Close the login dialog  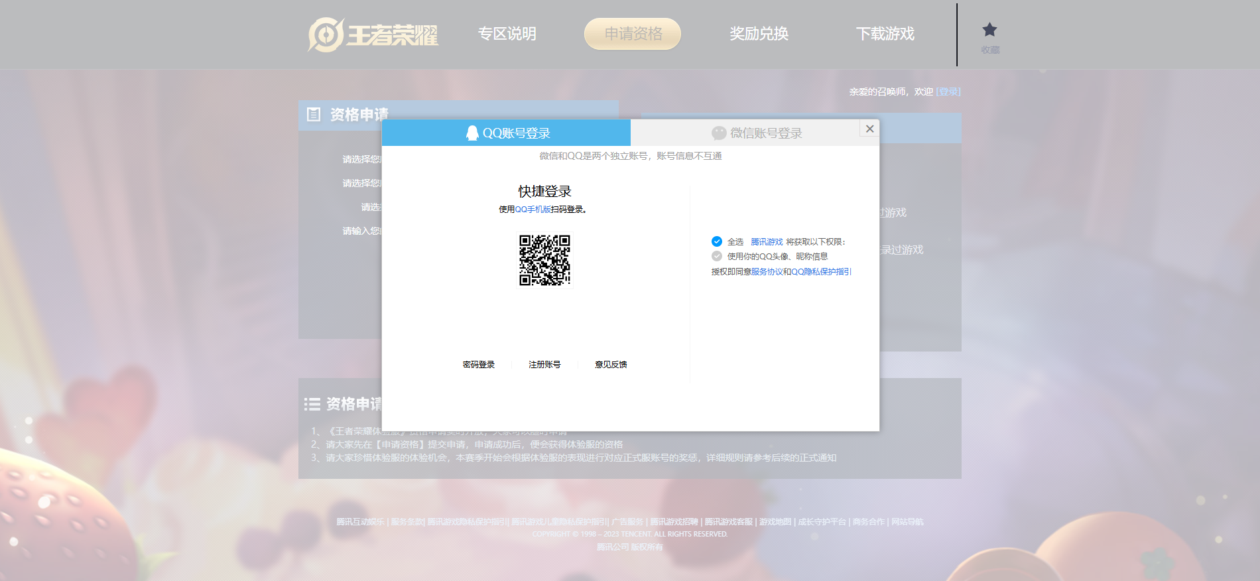coord(869,129)
